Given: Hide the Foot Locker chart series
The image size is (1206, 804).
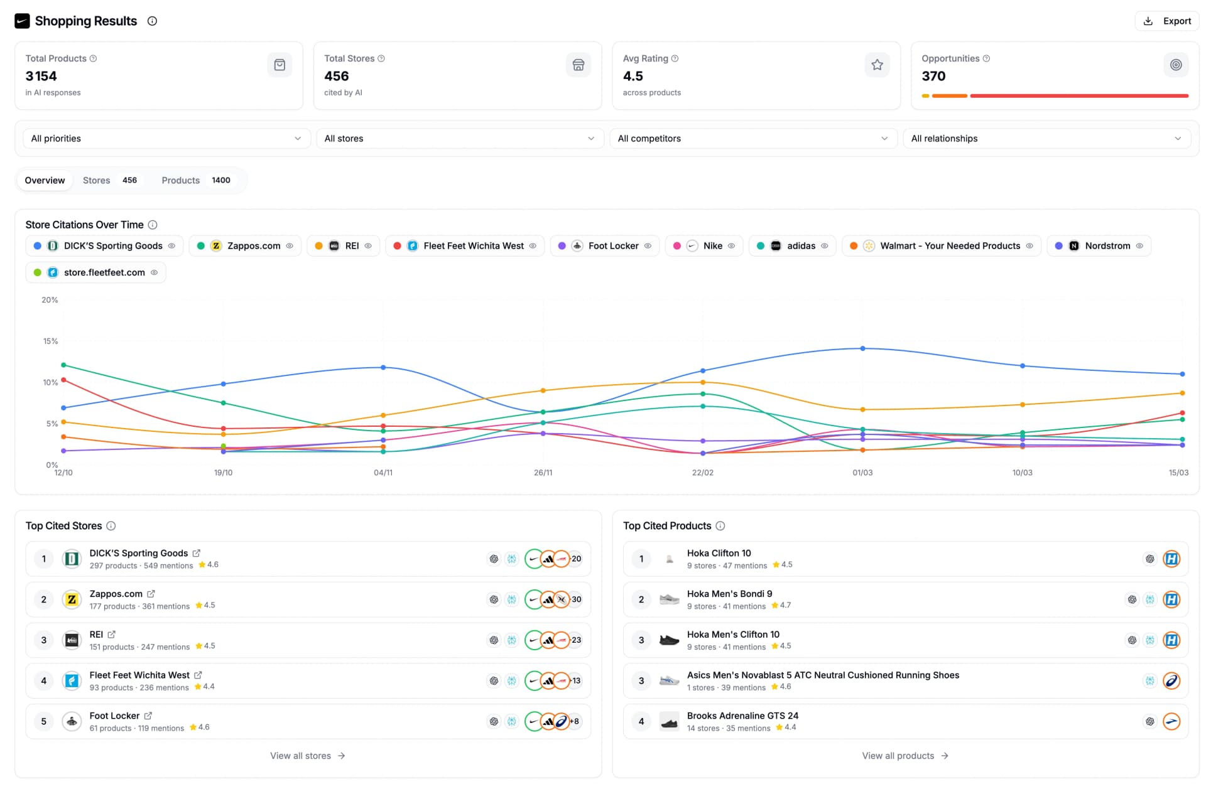Looking at the screenshot, I should click(648, 246).
